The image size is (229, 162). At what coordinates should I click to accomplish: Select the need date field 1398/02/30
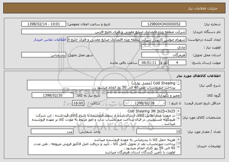point(53,95)
